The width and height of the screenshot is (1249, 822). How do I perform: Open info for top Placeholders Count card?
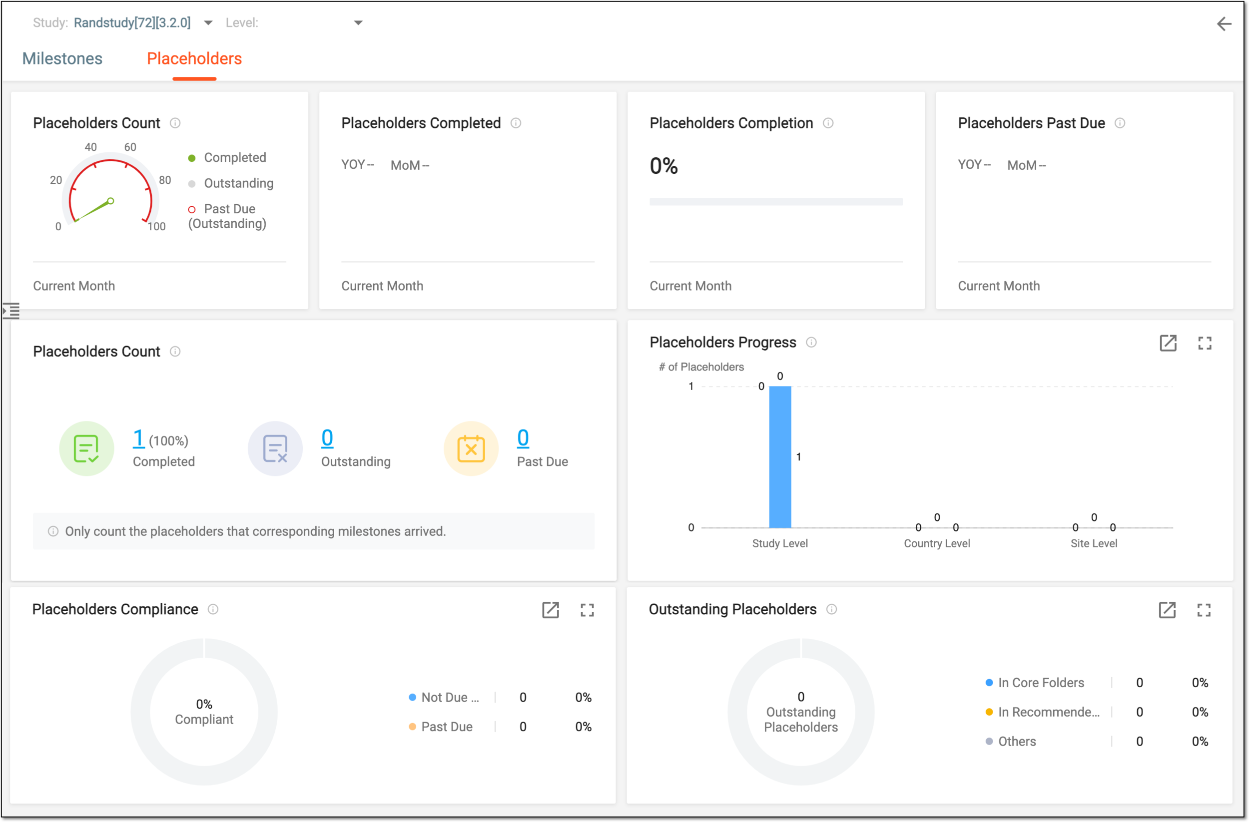[x=175, y=123]
